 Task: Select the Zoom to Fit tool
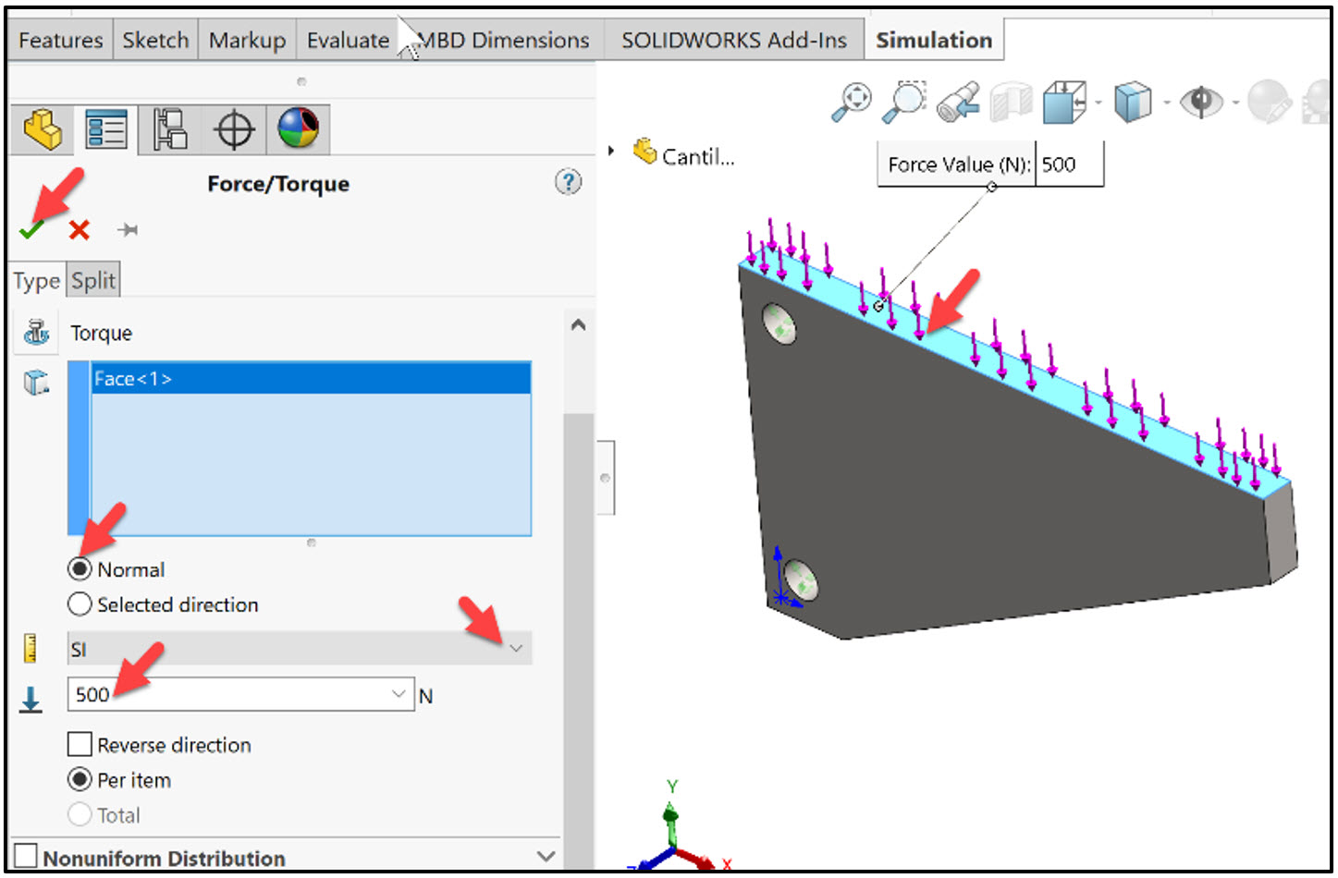coord(853,100)
